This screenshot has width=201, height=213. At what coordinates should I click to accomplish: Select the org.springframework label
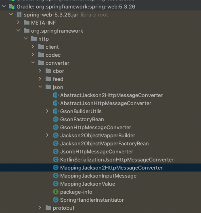pyautogui.click(x=57, y=31)
